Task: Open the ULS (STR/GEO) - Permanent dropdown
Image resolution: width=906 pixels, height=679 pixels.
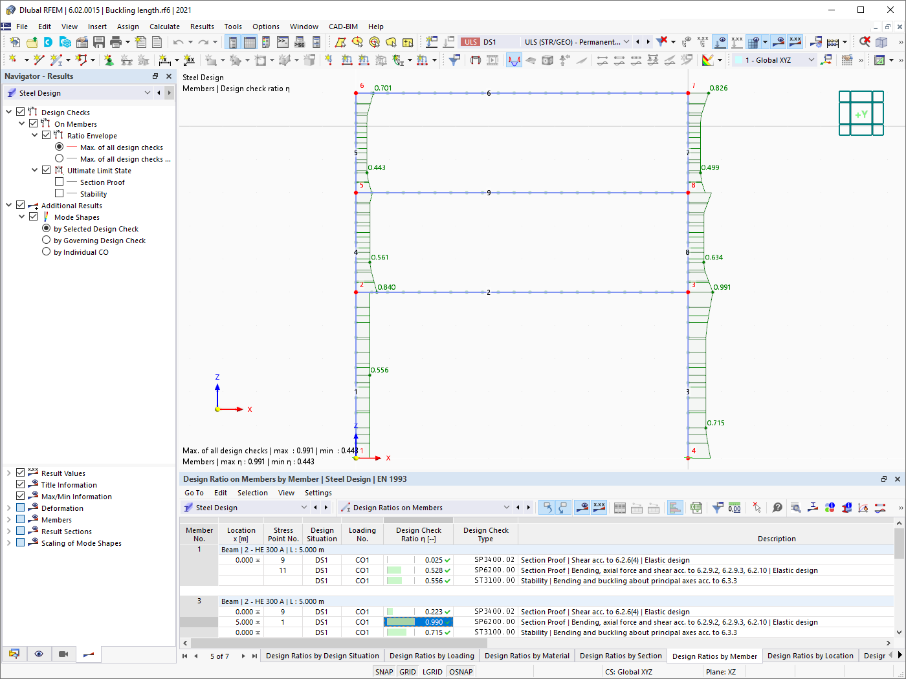Action: (x=626, y=41)
